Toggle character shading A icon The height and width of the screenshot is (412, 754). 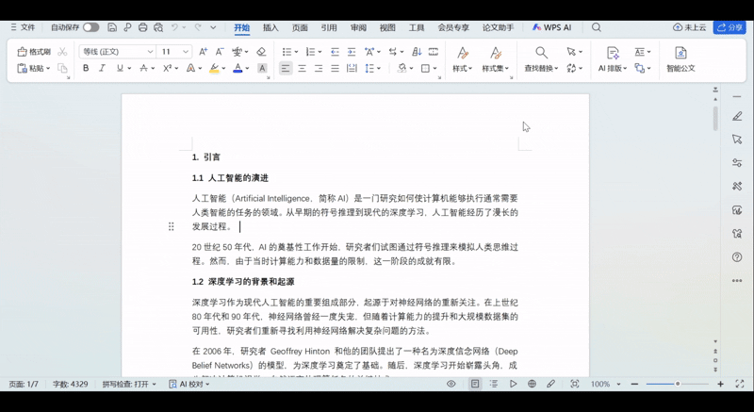click(x=262, y=68)
